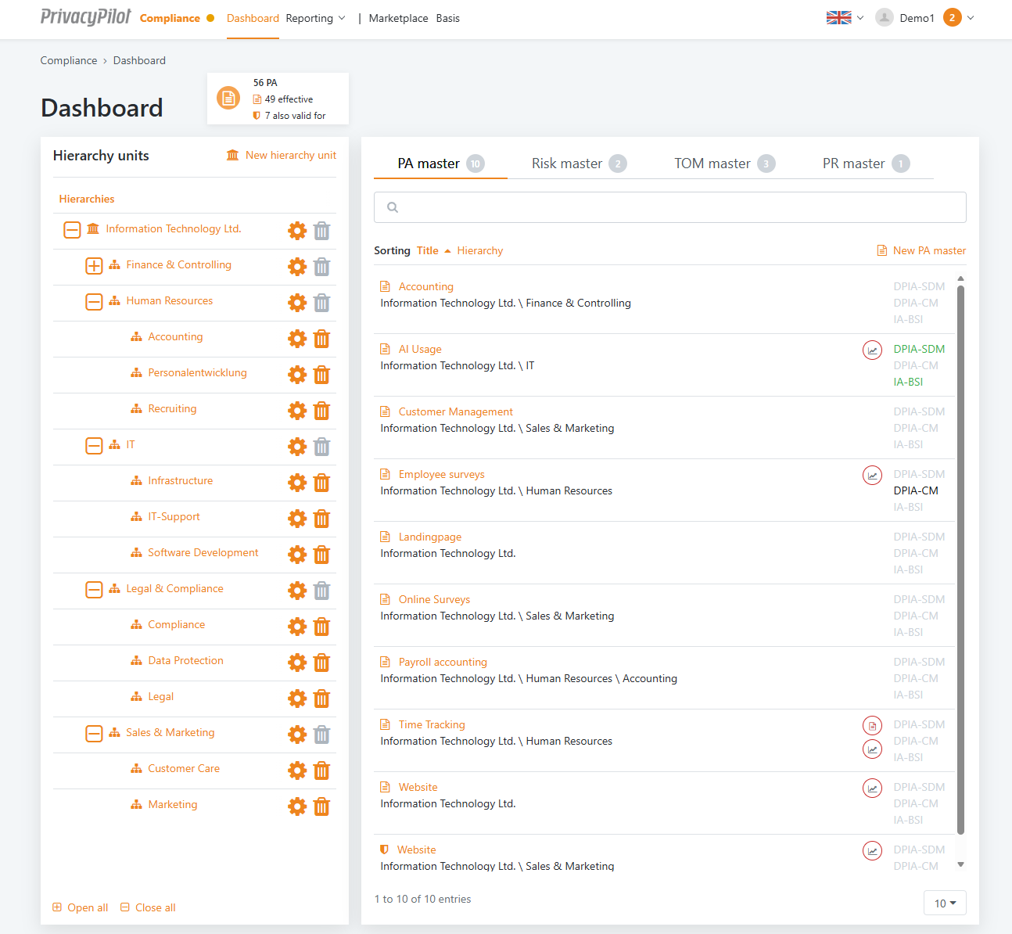
Task: Delete the Infrastructure hierarchy unit
Action: 321,483
